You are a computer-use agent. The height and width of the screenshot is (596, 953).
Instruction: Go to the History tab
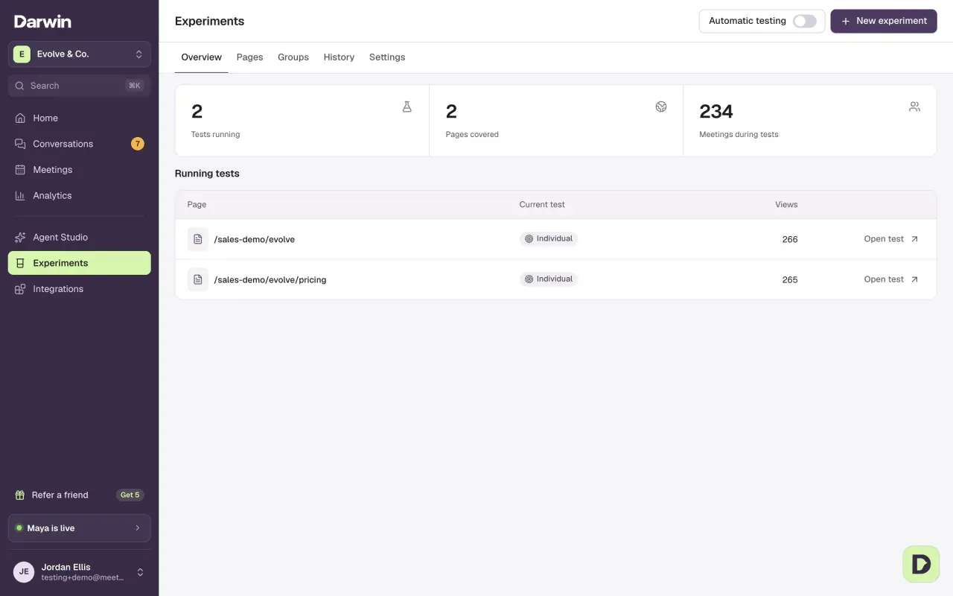click(339, 57)
